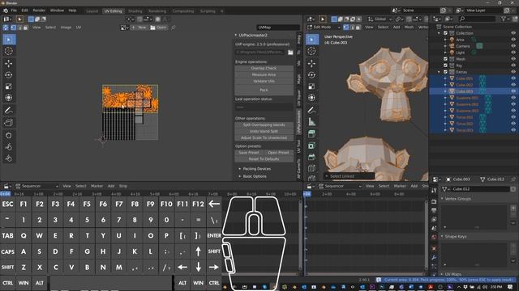
Task: Activate the Cursor tool in 3D viewport
Action: (311, 51)
